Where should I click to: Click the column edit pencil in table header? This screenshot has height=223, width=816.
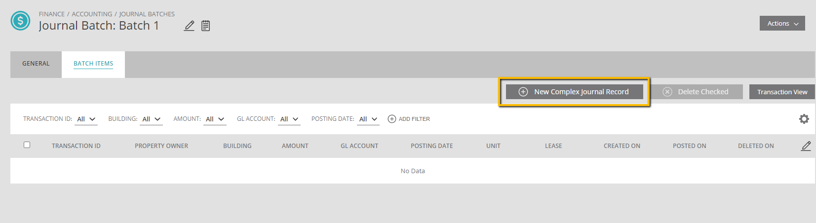[x=806, y=146]
